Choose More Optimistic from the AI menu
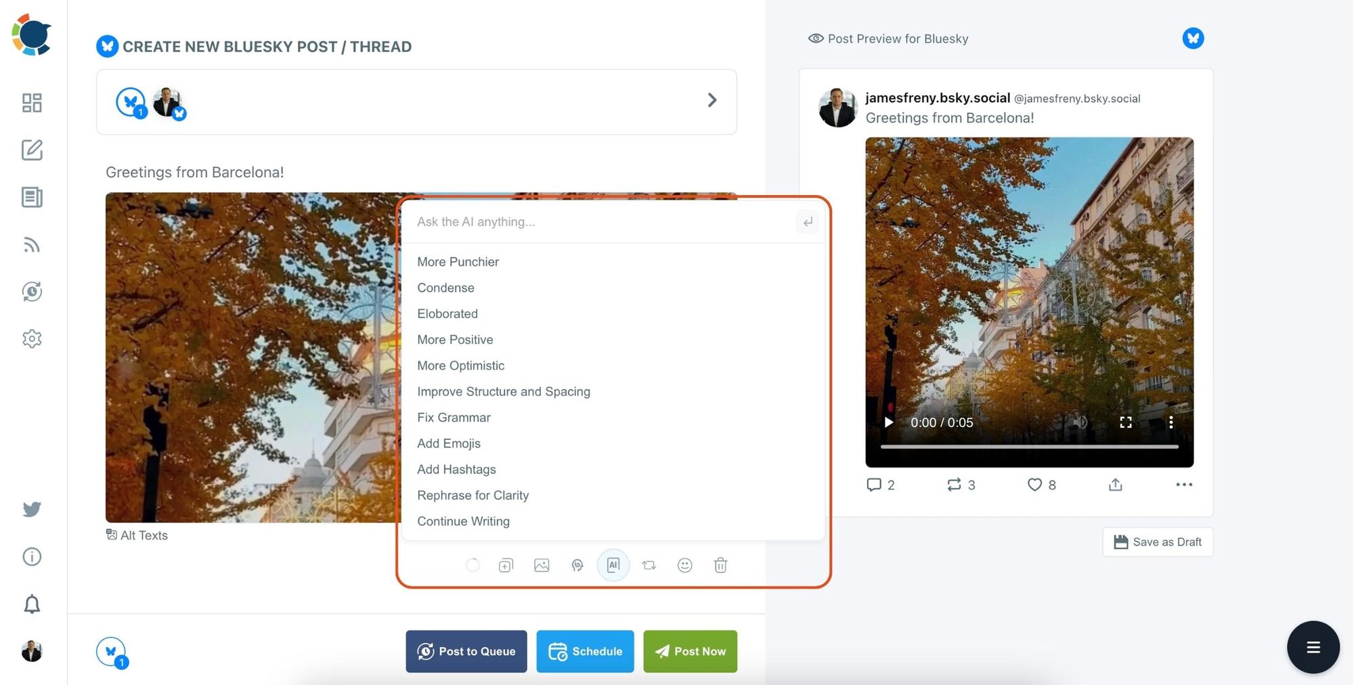The image size is (1354, 685). pos(461,366)
